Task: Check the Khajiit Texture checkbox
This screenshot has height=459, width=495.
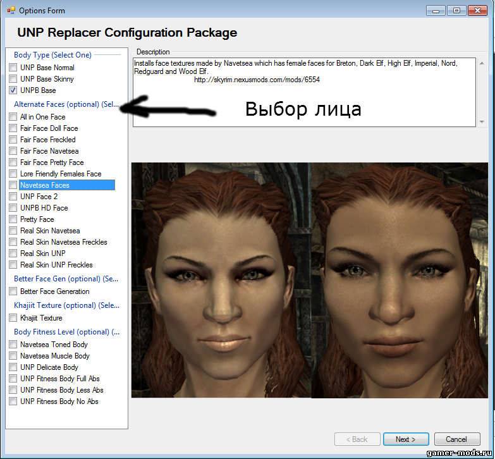Action: point(13,318)
